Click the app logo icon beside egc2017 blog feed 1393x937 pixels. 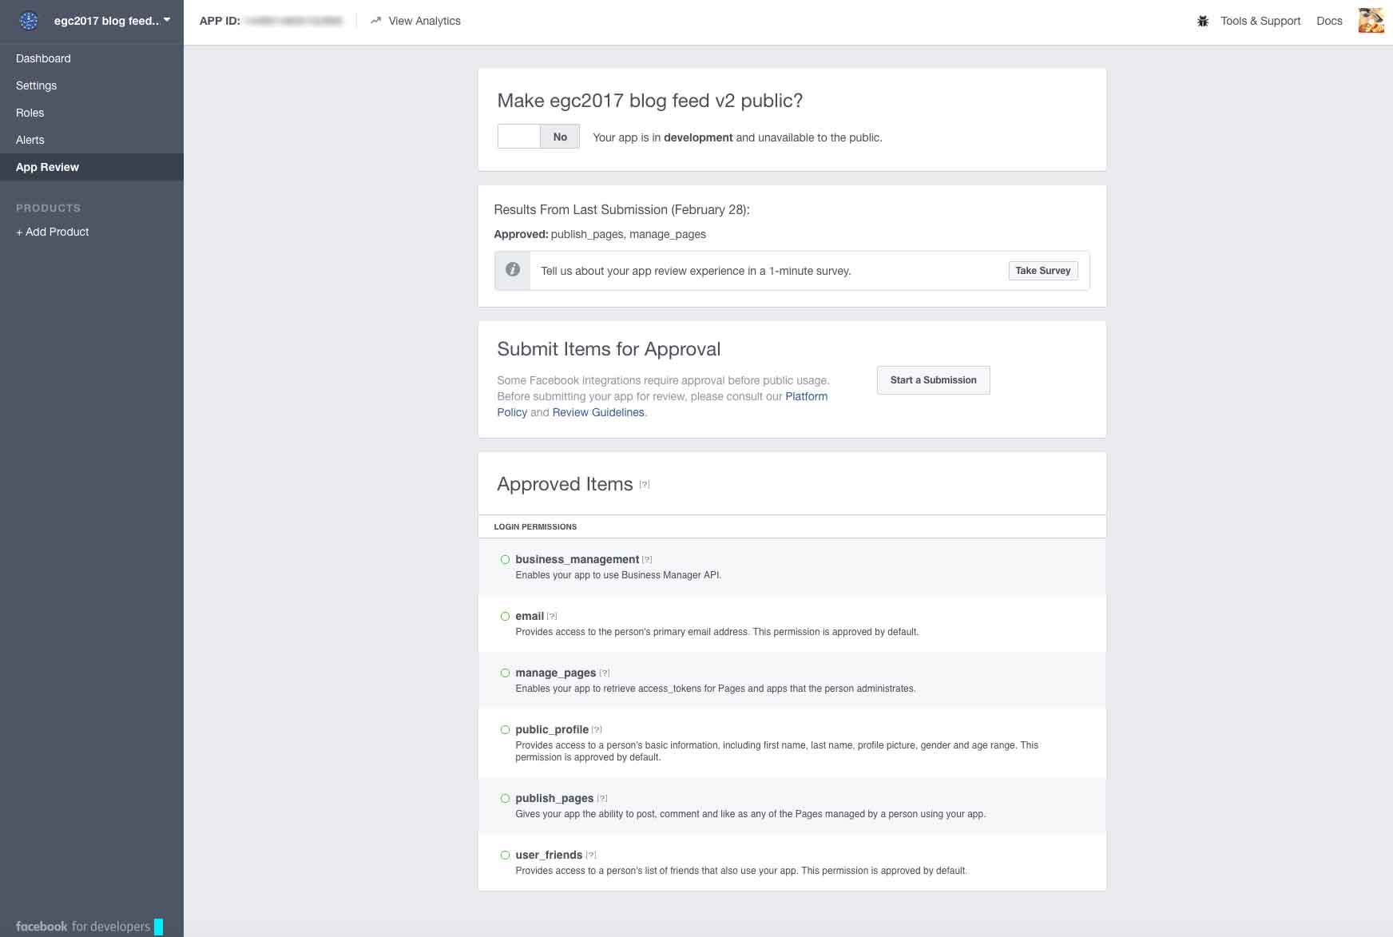tap(29, 21)
